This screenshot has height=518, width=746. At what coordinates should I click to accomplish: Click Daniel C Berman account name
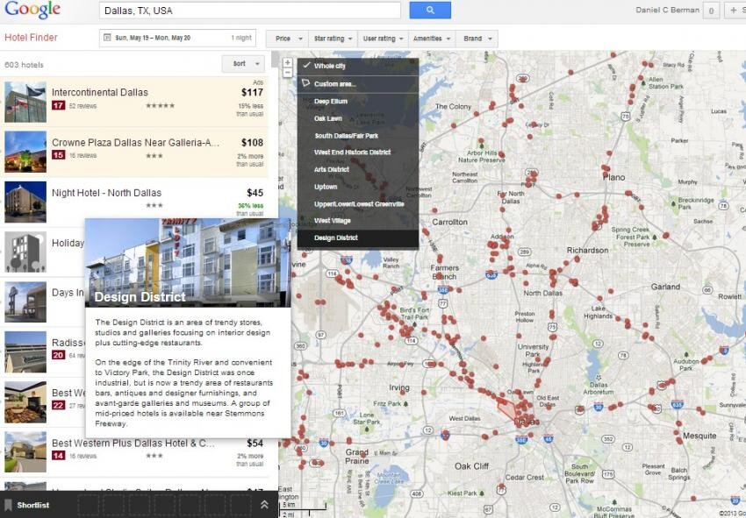(x=668, y=10)
